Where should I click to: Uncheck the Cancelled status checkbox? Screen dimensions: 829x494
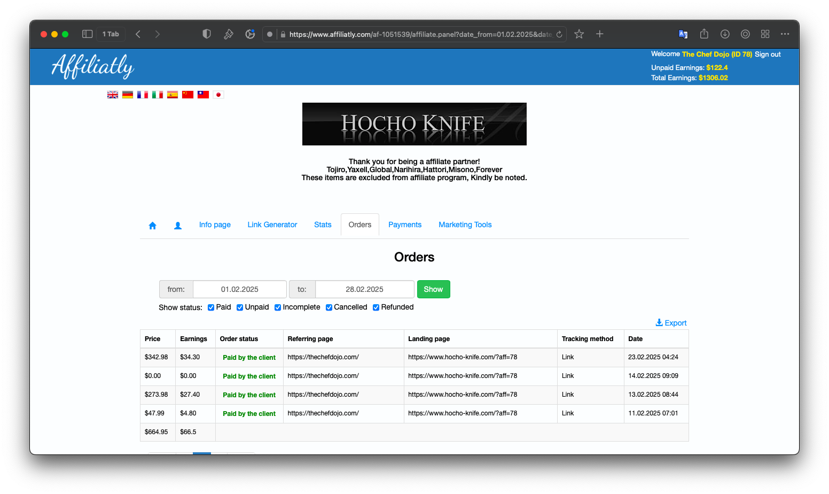329,307
